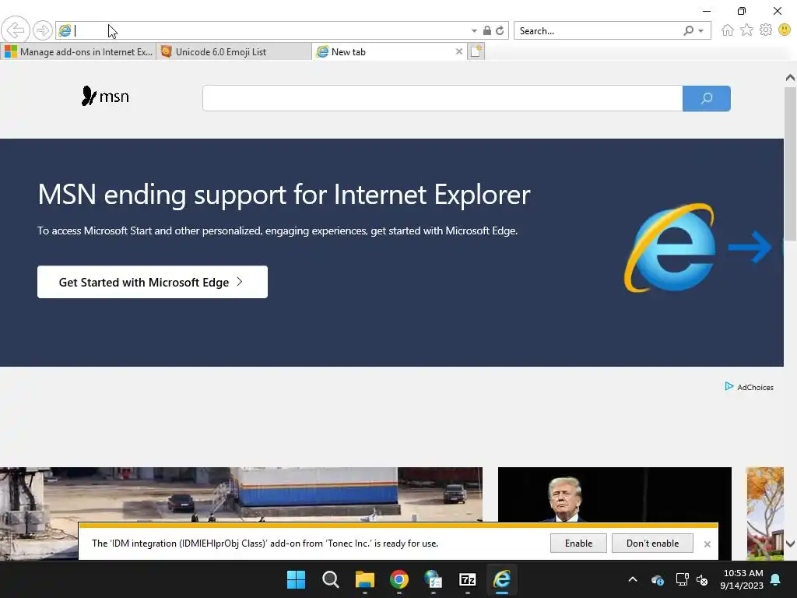The width and height of the screenshot is (797, 598).
Task: Open the Tools gear icon
Action: click(766, 30)
